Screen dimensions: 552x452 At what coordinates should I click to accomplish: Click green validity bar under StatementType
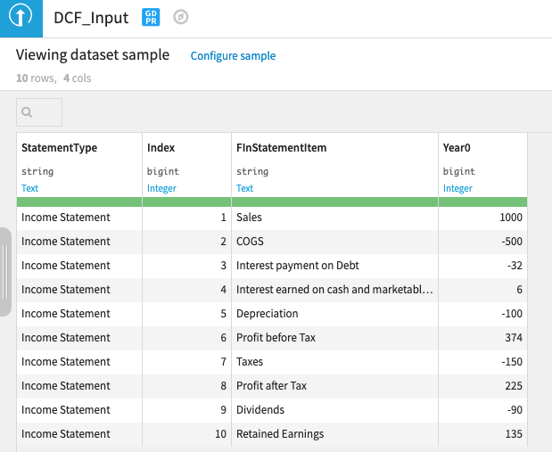coord(79,201)
